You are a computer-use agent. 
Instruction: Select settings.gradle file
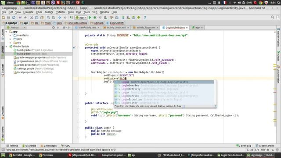(x=34, y=68)
